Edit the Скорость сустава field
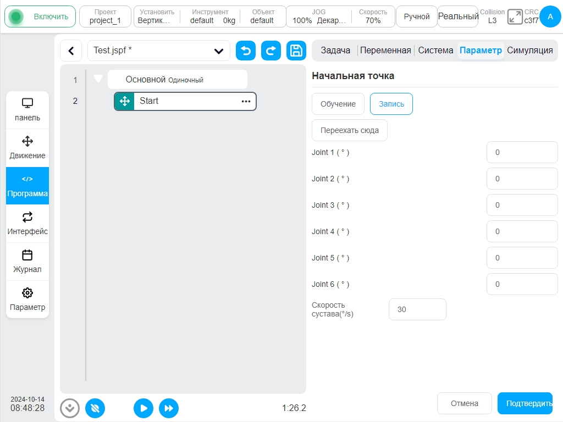Image resolution: width=563 pixels, height=422 pixels. coord(417,309)
